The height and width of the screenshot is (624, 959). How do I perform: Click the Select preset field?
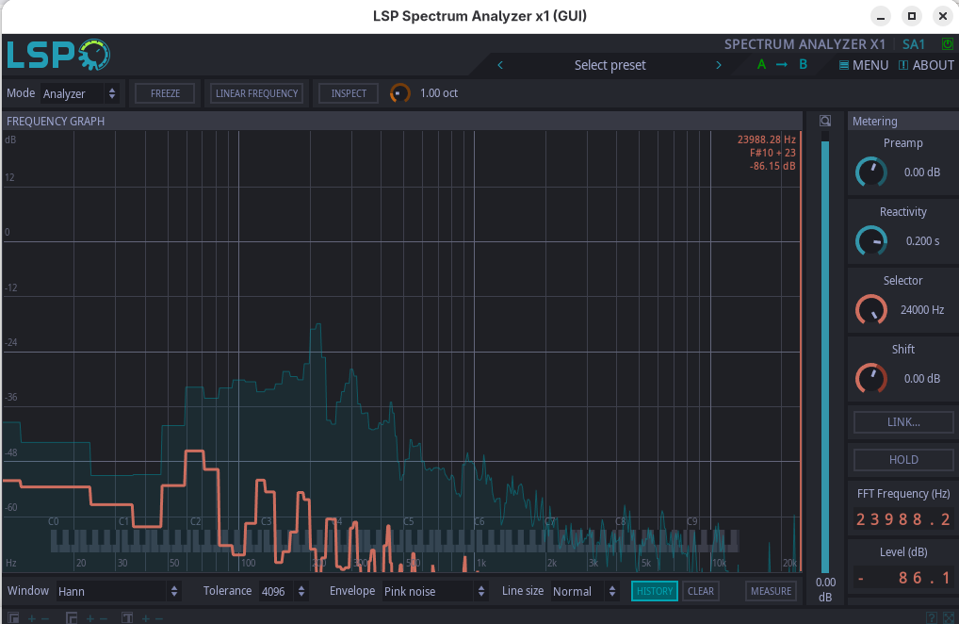tap(610, 65)
